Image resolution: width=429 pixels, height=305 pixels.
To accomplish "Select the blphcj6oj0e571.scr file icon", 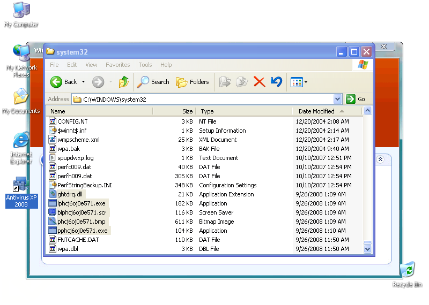I will (x=53, y=212).
